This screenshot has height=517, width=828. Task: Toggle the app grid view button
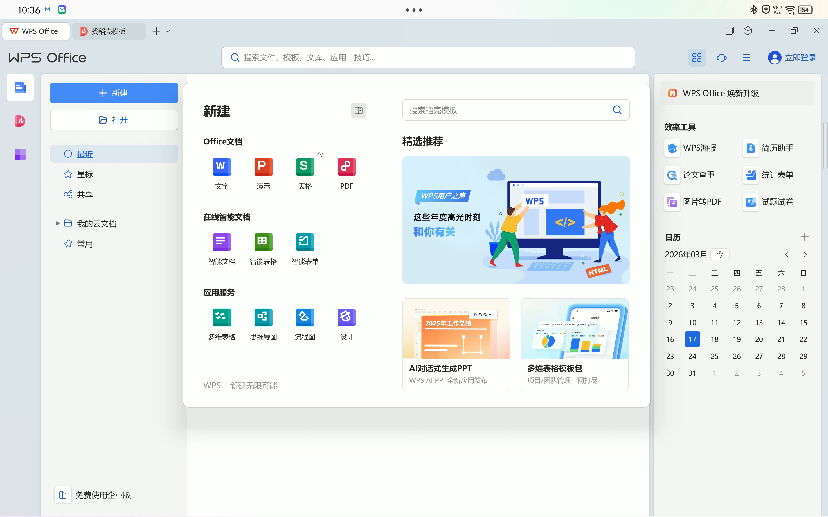pyautogui.click(x=697, y=57)
